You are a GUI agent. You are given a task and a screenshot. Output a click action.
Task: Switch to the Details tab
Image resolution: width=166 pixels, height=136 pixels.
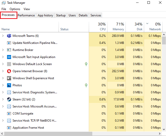tap(83, 15)
